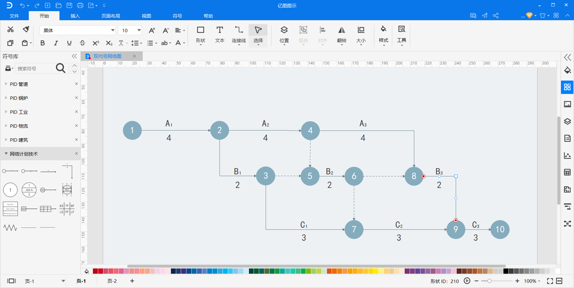Click the Share icon top right
This screenshot has width=574, height=288.
click(x=496, y=16)
